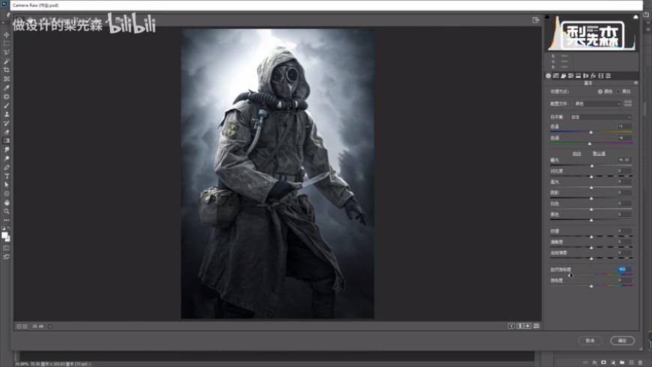Select the 颜色 (color) treatment radio button
The width and height of the screenshot is (652, 367).
(600, 91)
